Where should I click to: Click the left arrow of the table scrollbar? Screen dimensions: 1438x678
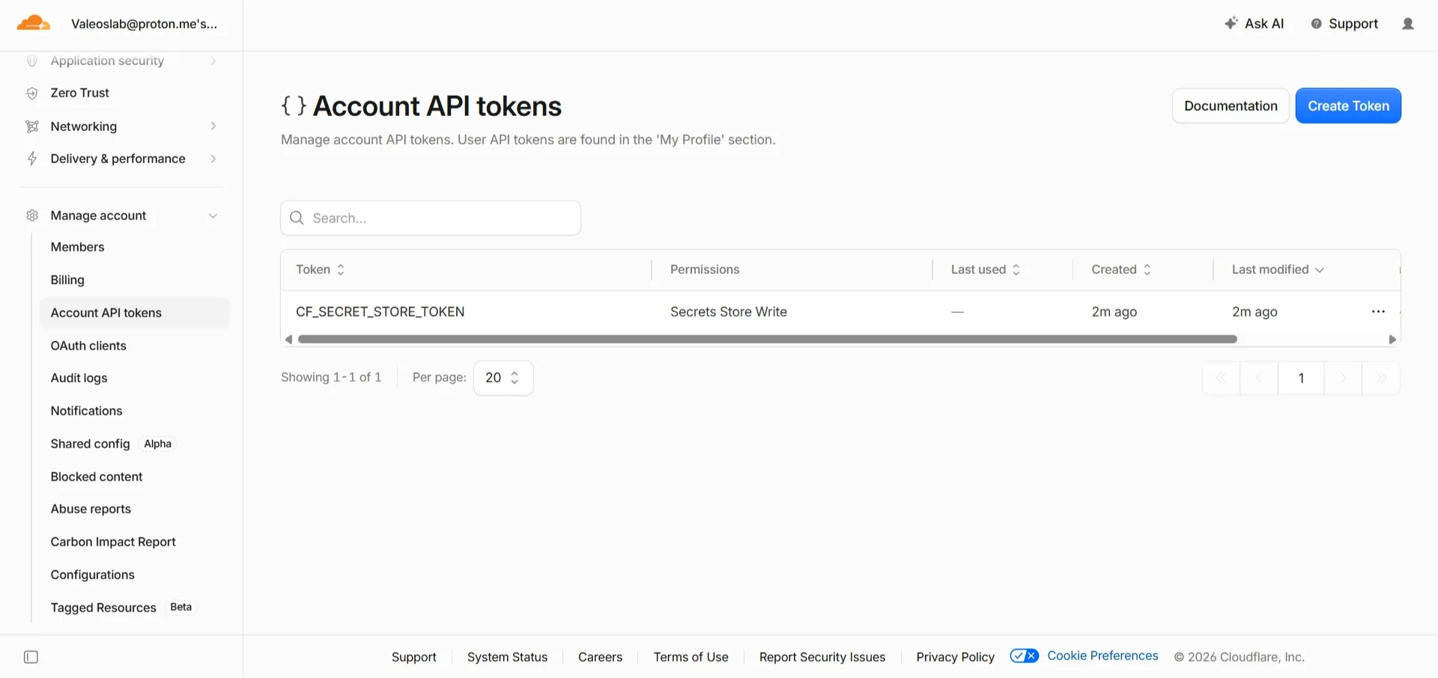point(288,340)
